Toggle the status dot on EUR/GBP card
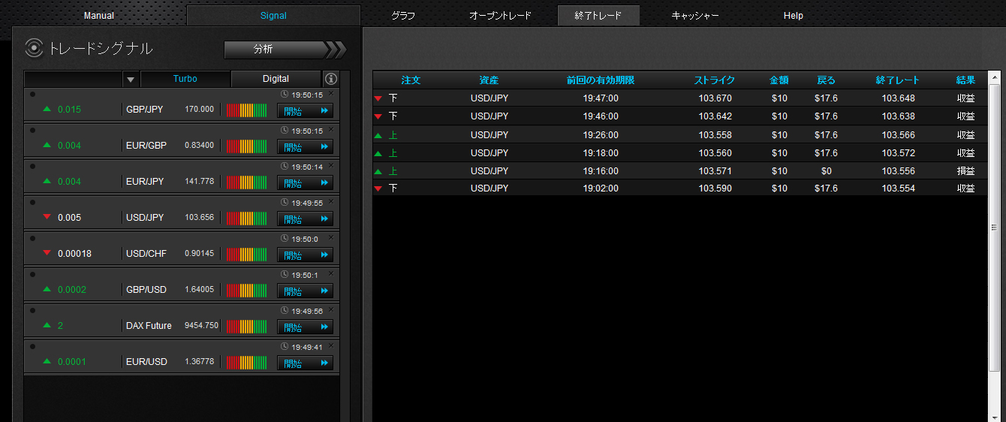Viewport: 1006px width, 422px height. coord(32,130)
